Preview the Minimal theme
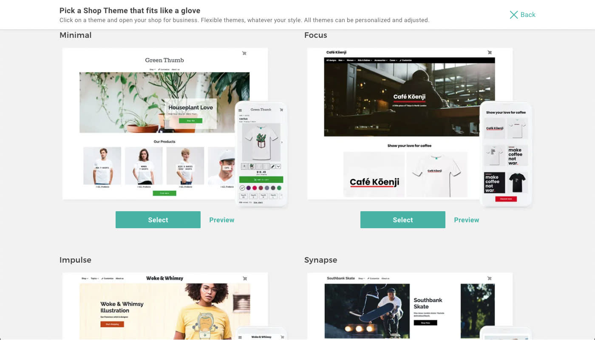Image resolution: width=595 pixels, height=340 pixels. [x=222, y=220]
